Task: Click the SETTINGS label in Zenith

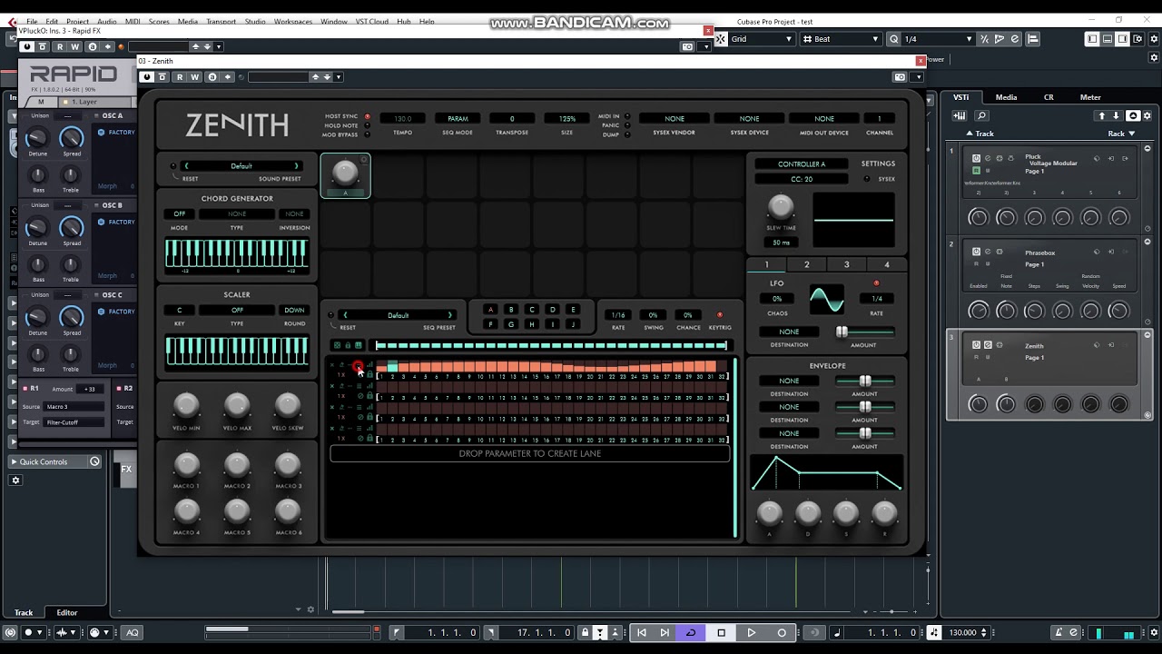Action: (878, 163)
